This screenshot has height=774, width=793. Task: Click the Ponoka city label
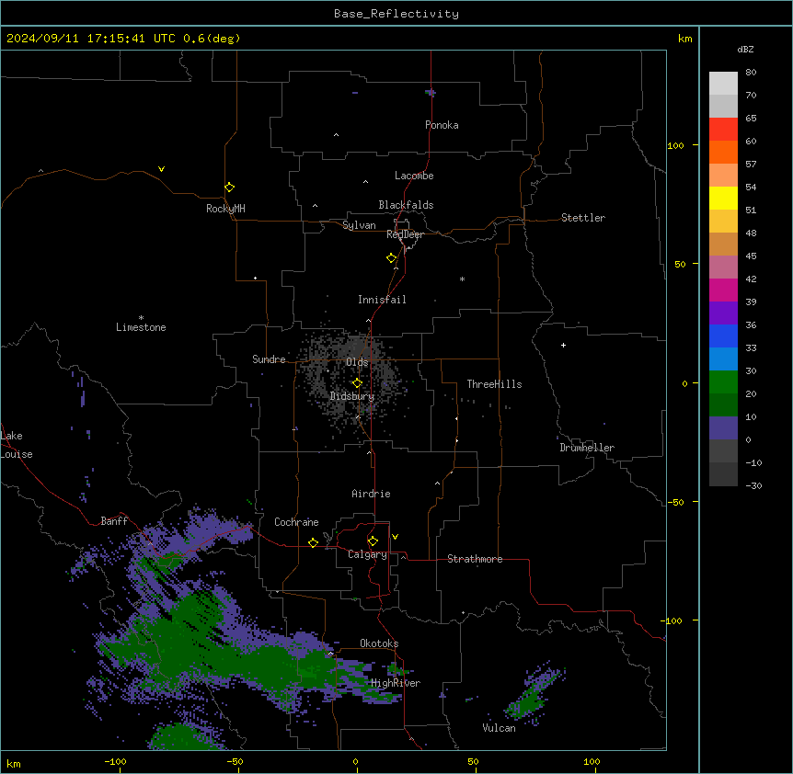(442, 125)
